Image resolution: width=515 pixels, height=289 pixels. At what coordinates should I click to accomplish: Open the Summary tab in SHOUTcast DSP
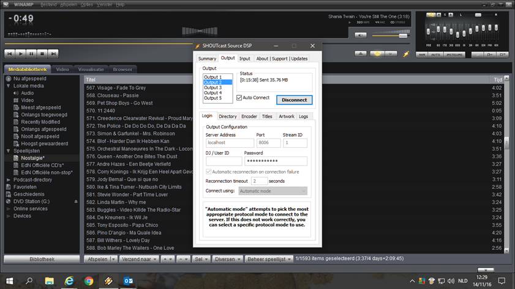pos(207,59)
